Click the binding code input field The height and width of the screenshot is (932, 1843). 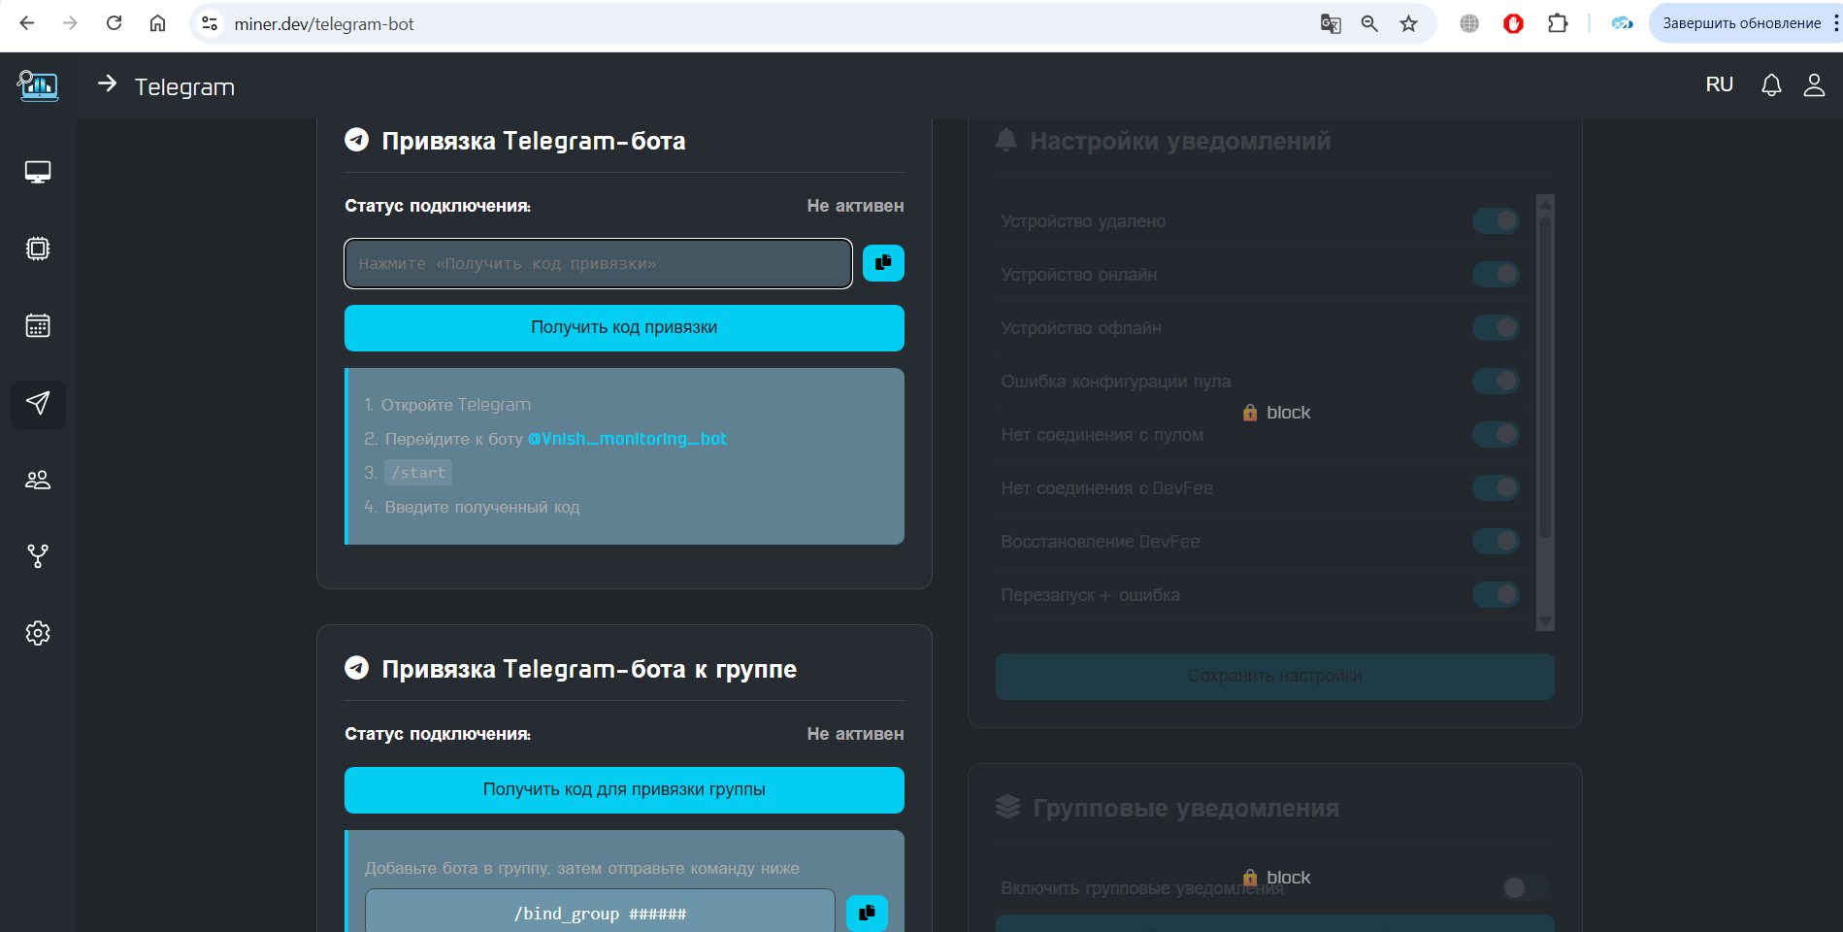tap(598, 263)
